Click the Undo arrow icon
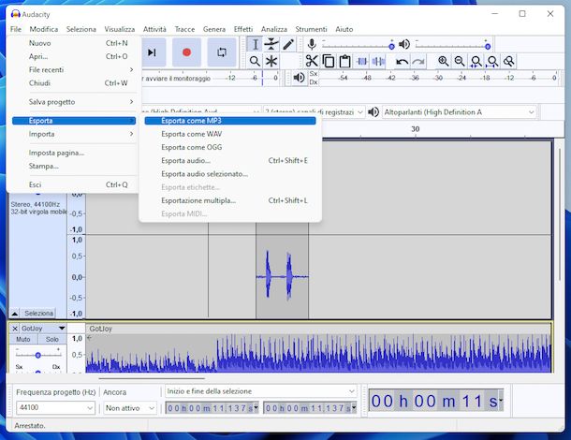Image resolution: width=571 pixels, height=440 pixels. (x=402, y=62)
